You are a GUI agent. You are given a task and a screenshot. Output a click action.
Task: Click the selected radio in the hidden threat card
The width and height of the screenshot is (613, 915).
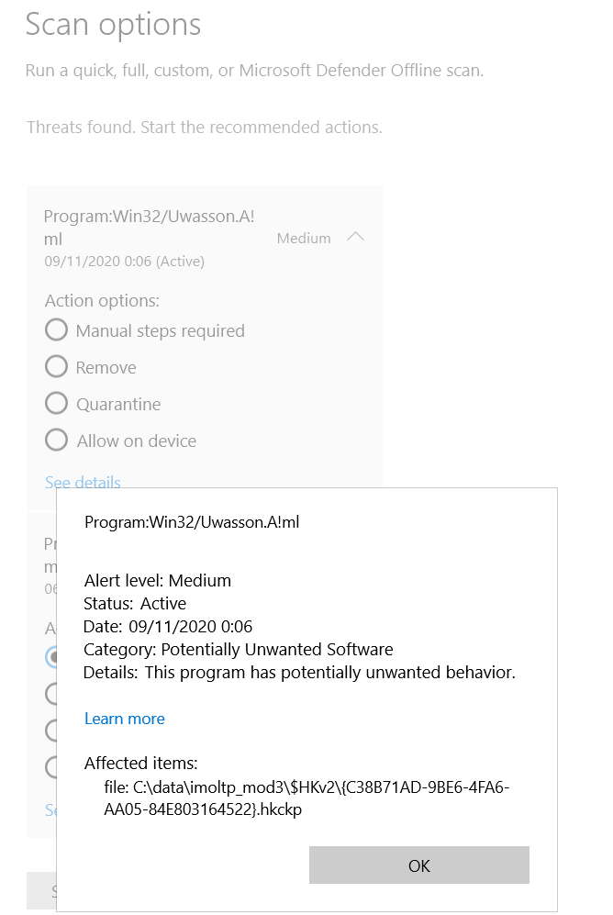coord(52,657)
